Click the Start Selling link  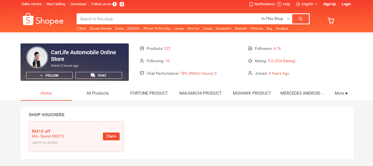pos(56,4)
